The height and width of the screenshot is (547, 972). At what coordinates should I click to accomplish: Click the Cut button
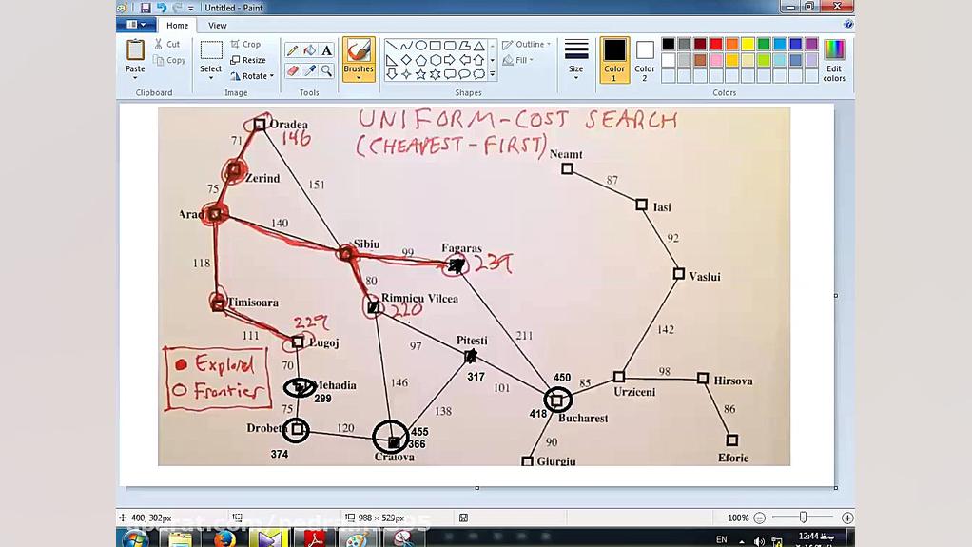click(x=167, y=44)
